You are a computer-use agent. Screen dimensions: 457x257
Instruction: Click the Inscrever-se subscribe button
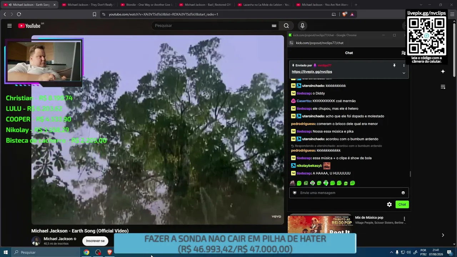click(95, 241)
